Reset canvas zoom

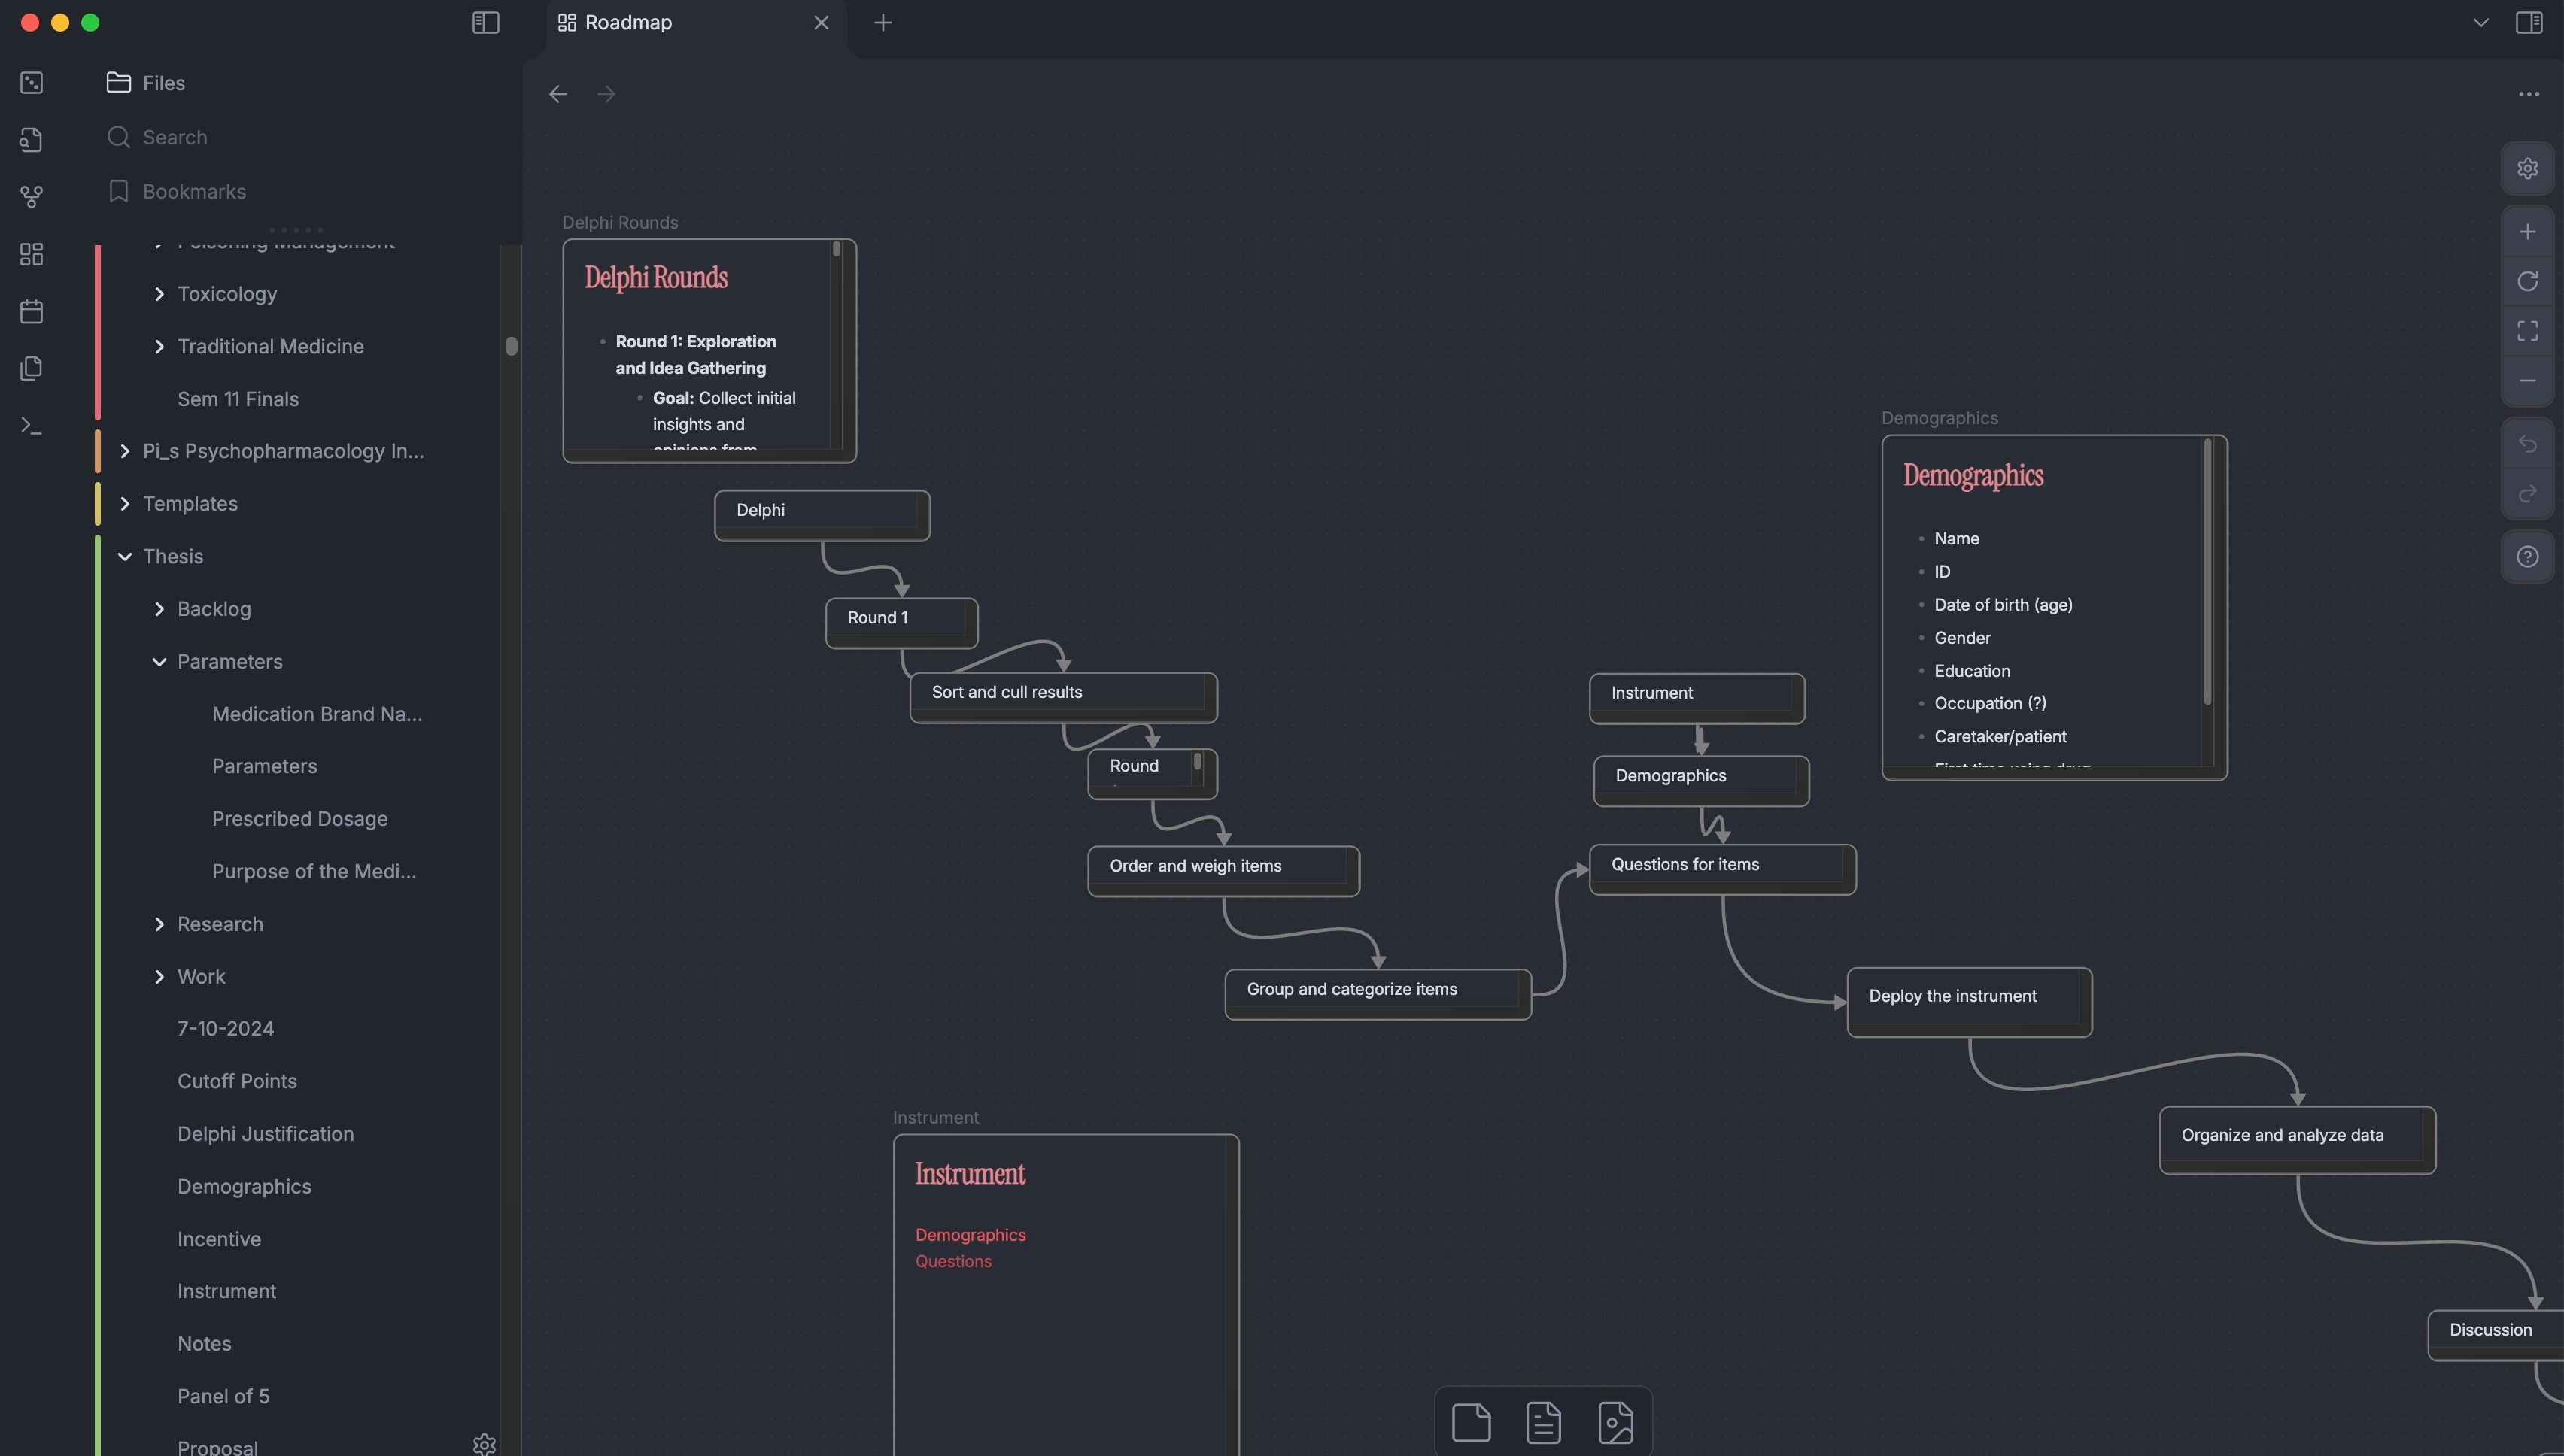[x=2527, y=281]
